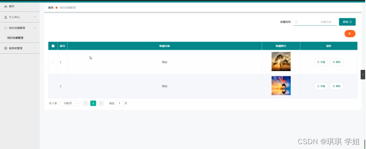Click the orange trash batch-delete button

pos(350,34)
